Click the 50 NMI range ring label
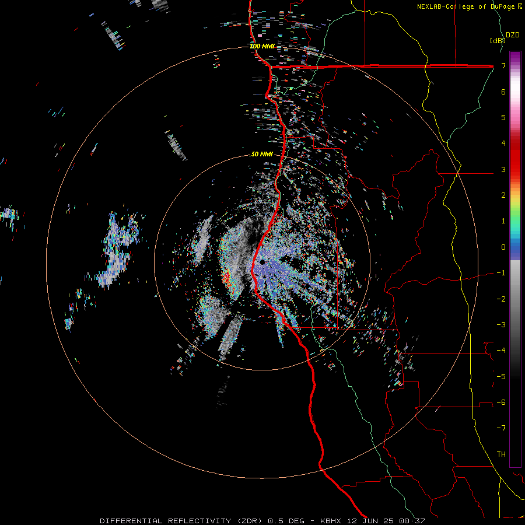525x525 pixels. pos(262,154)
